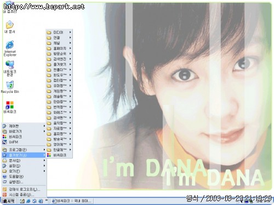Expand the 찾기(F) submenu arrow

[x=44, y=171]
